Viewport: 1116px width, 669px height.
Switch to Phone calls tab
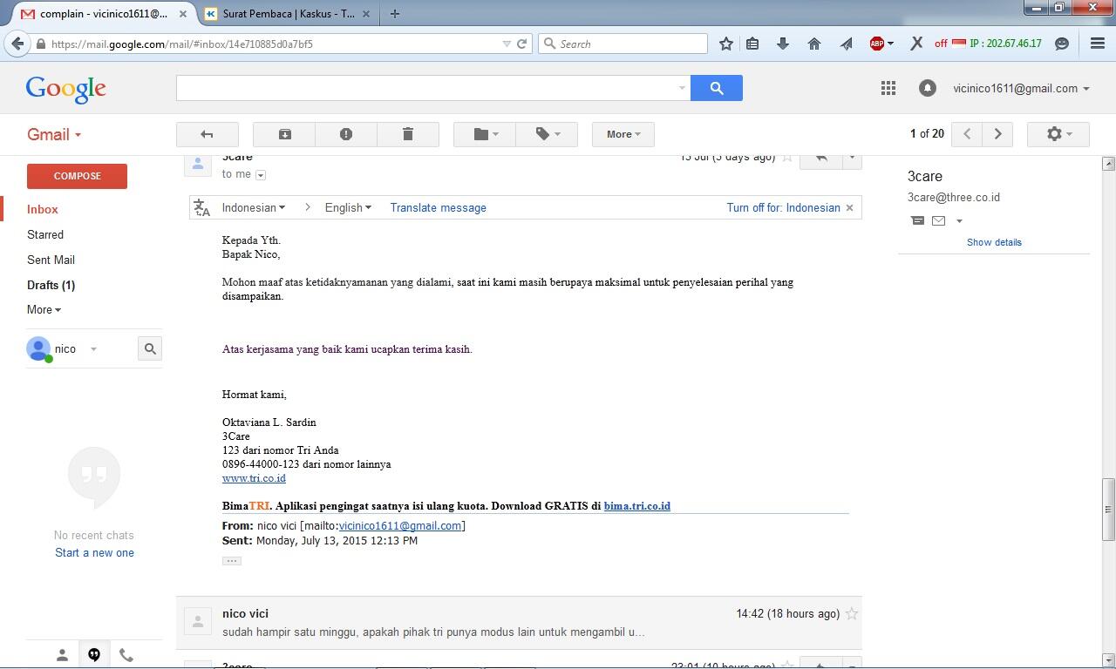126,655
